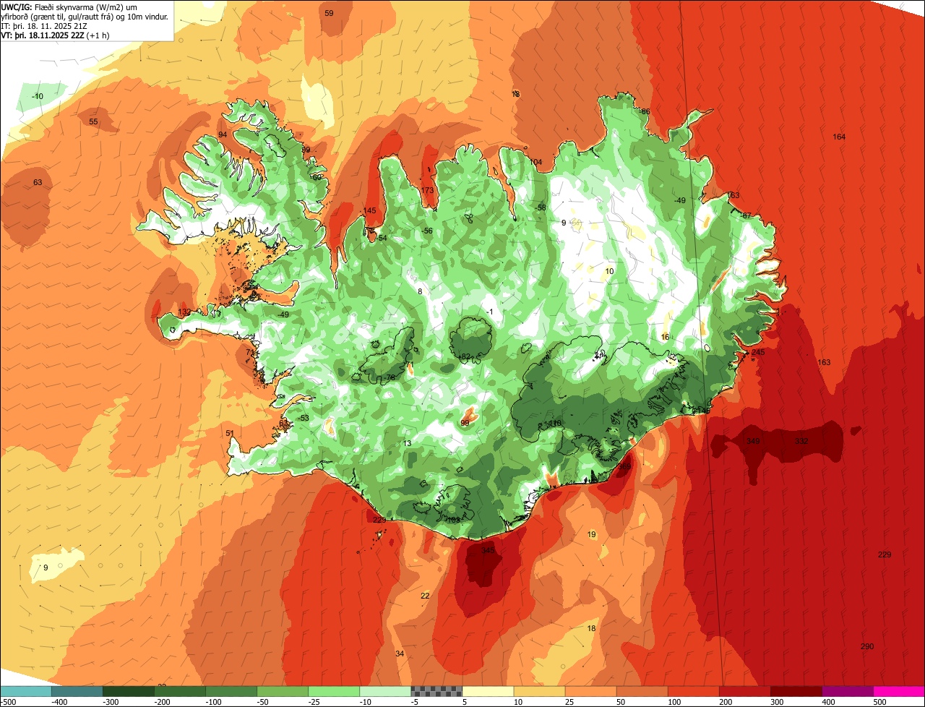Viewport: 925px width, 707px height.
Task: Click the 16 value in east Iceland
Action: (665, 338)
